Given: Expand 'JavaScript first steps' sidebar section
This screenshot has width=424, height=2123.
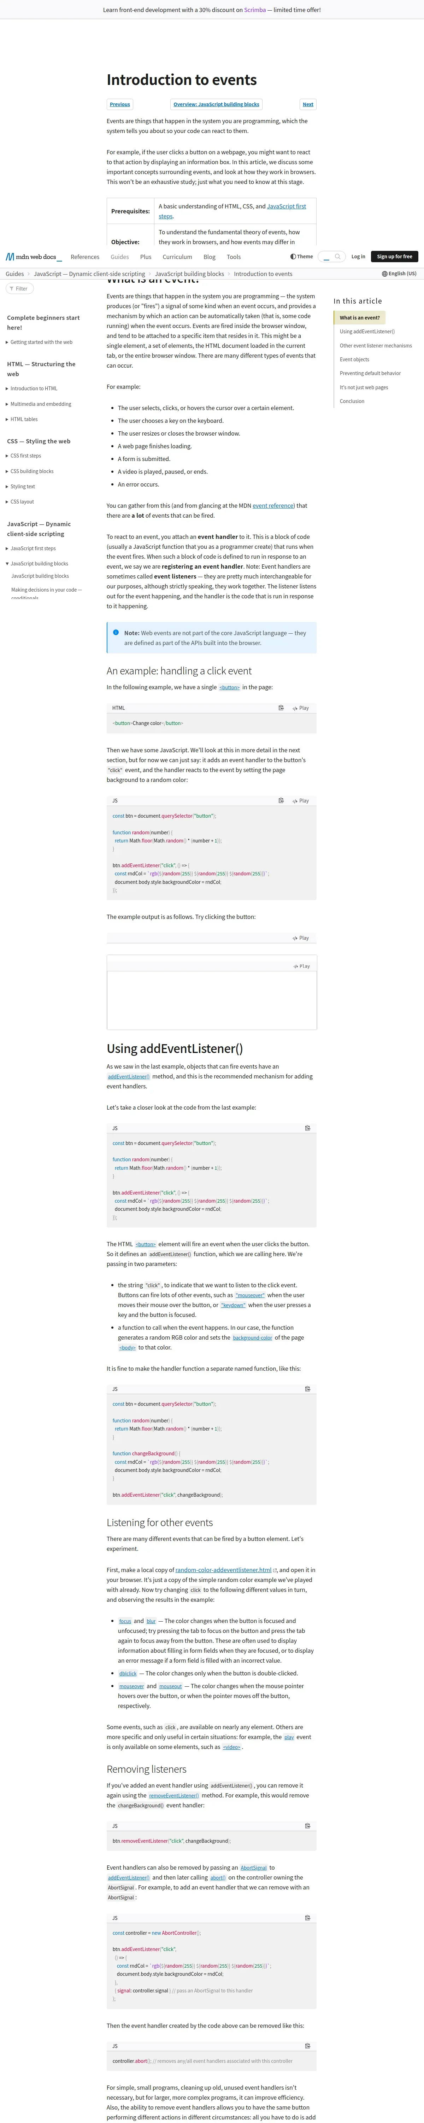Looking at the screenshot, I should (x=31, y=548).
